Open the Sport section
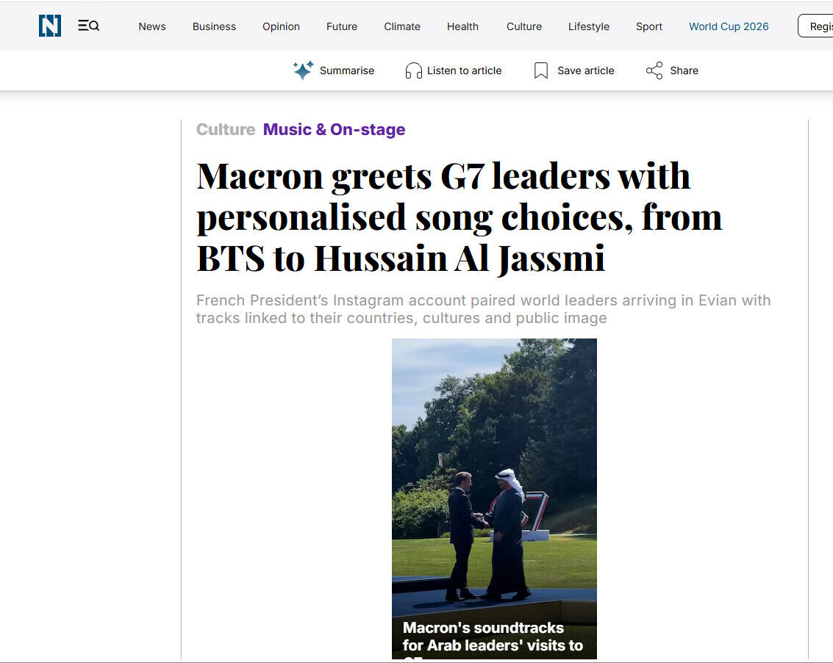Screen dimensions: 833x663 click(x=649, y=26)
